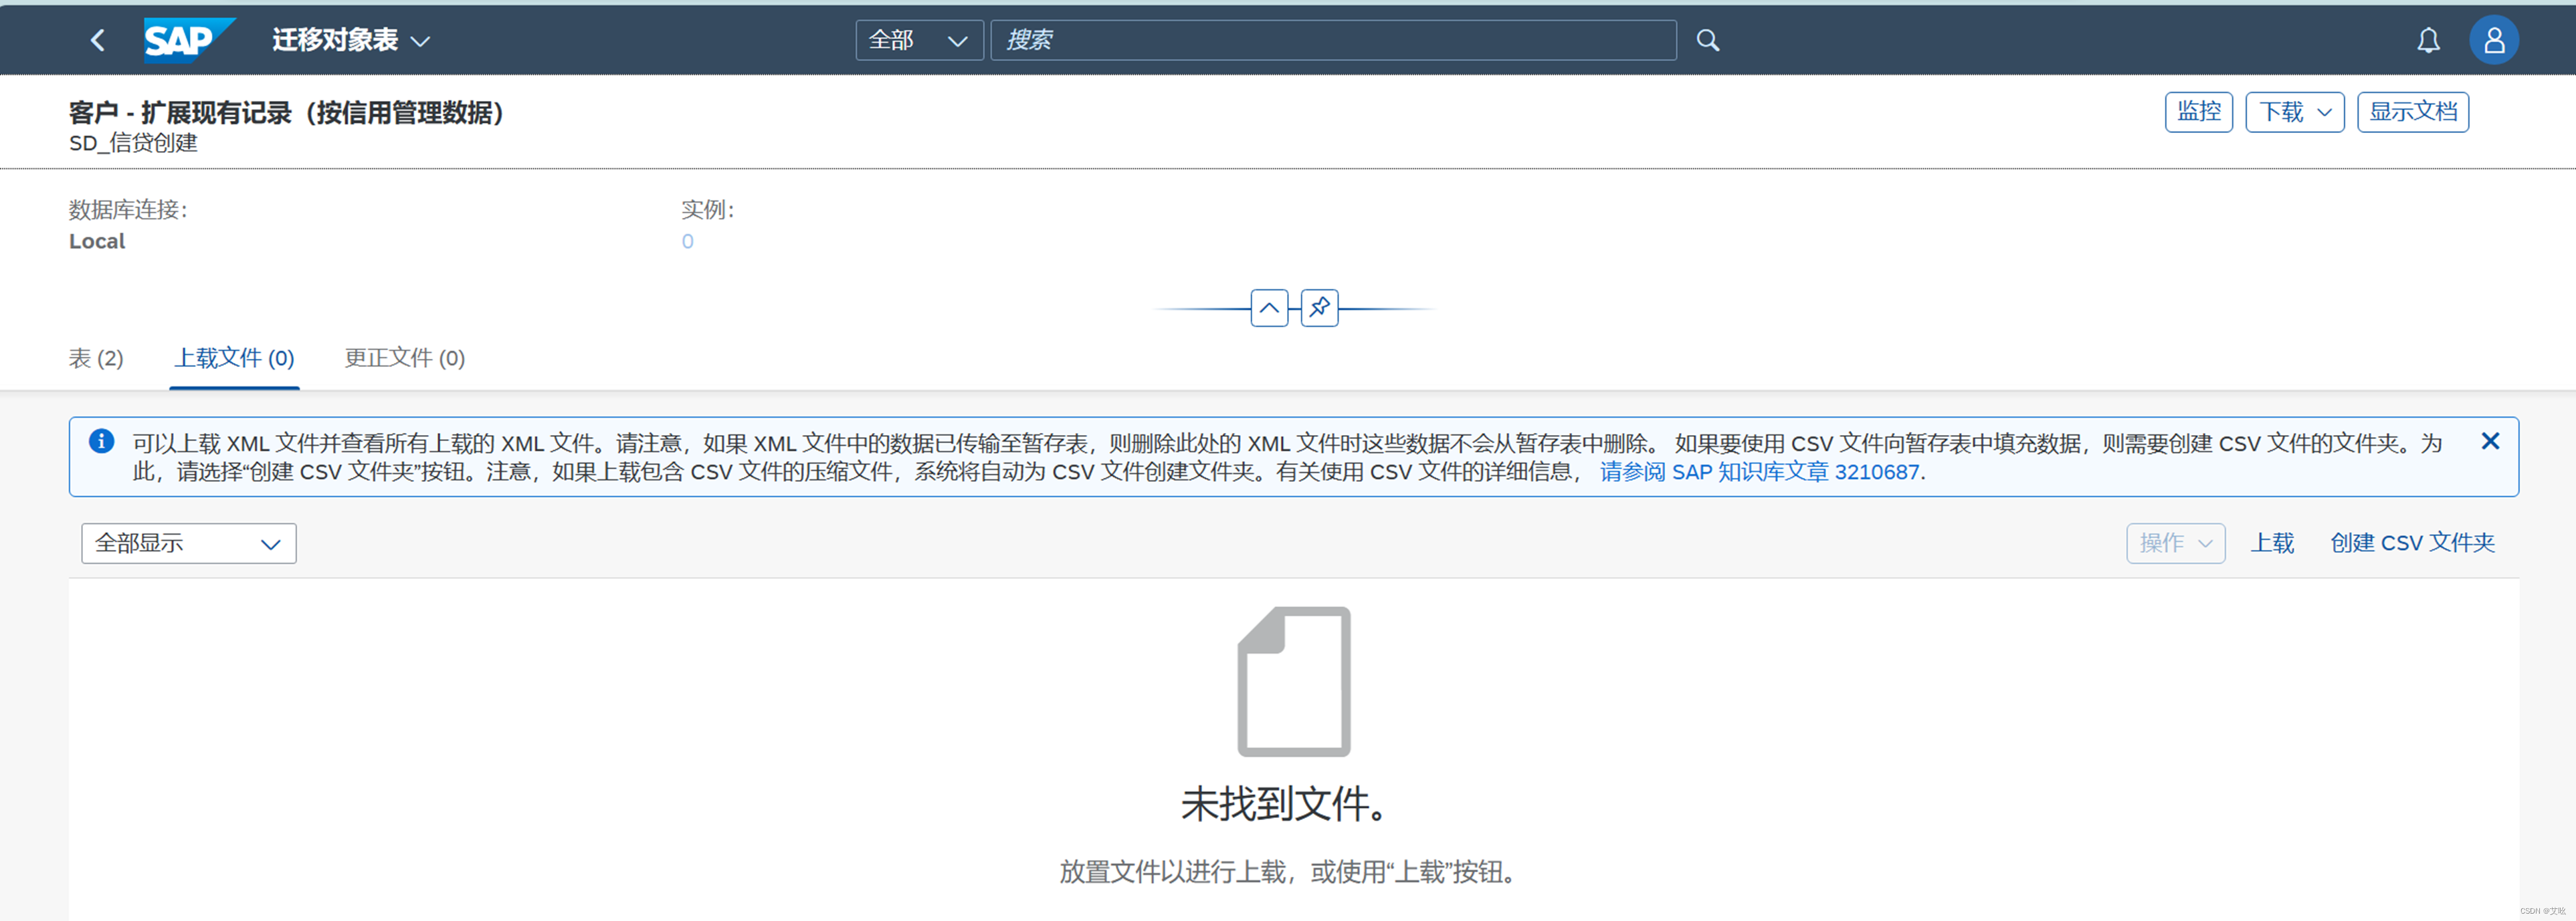The image size is (2576, 921).
Task: Click the SD_信贷创建 subtitle text
Action: tap(133, 143)
